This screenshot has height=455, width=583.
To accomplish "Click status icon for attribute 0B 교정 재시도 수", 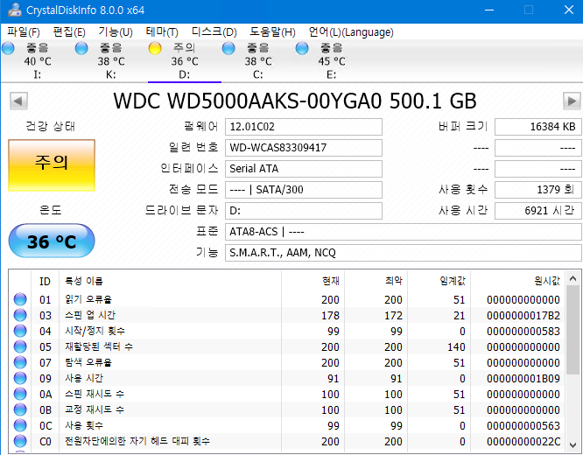I will [x=20, y=409].
